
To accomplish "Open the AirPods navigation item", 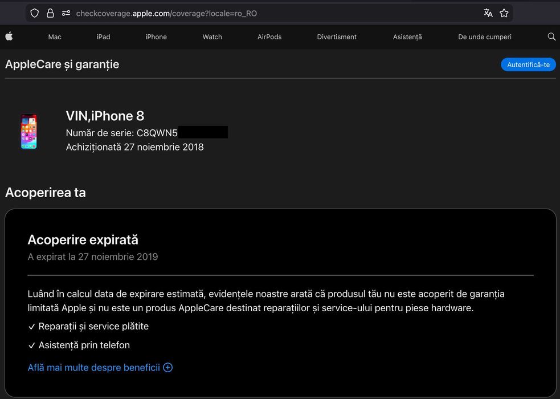I will tap(269, 37).
